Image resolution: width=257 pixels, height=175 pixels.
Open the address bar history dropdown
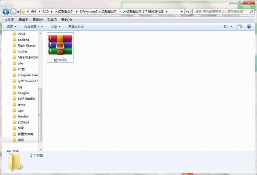click(x=182, y=12)
